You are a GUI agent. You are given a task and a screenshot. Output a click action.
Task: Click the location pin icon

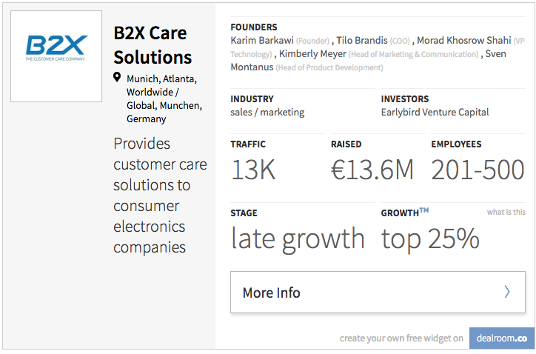(x=117, y=77)
